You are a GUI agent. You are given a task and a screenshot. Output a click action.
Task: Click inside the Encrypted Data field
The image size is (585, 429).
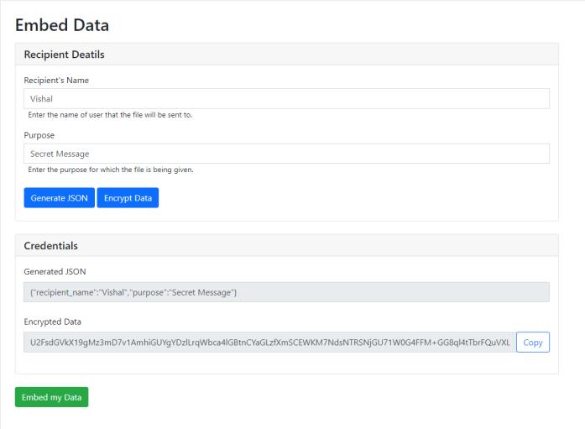[267, 343]
